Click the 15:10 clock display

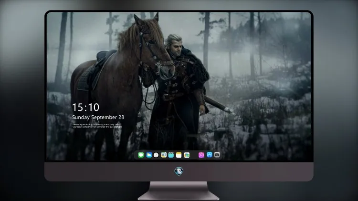tap(85, 107)
